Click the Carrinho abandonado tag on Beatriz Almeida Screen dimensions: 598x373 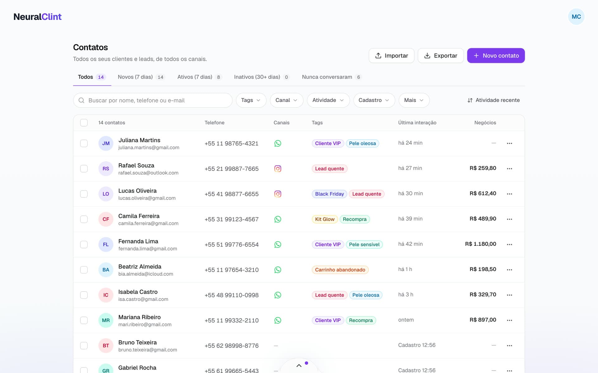[x=340, y=270]
